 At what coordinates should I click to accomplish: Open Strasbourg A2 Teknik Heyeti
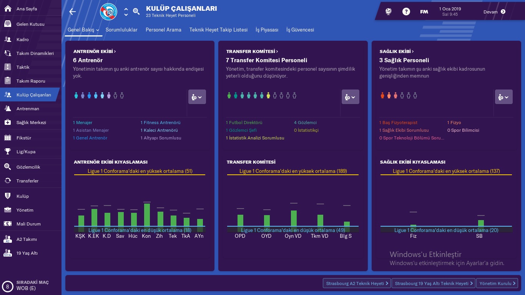coord(357,283)
